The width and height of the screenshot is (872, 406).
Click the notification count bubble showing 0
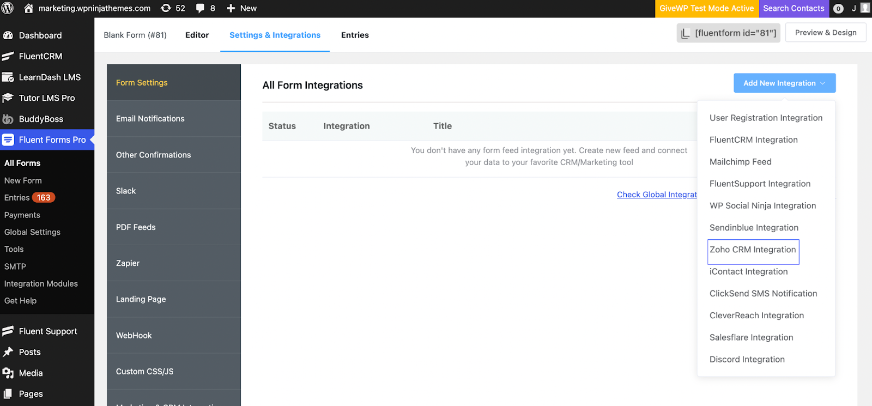point(838,9)
